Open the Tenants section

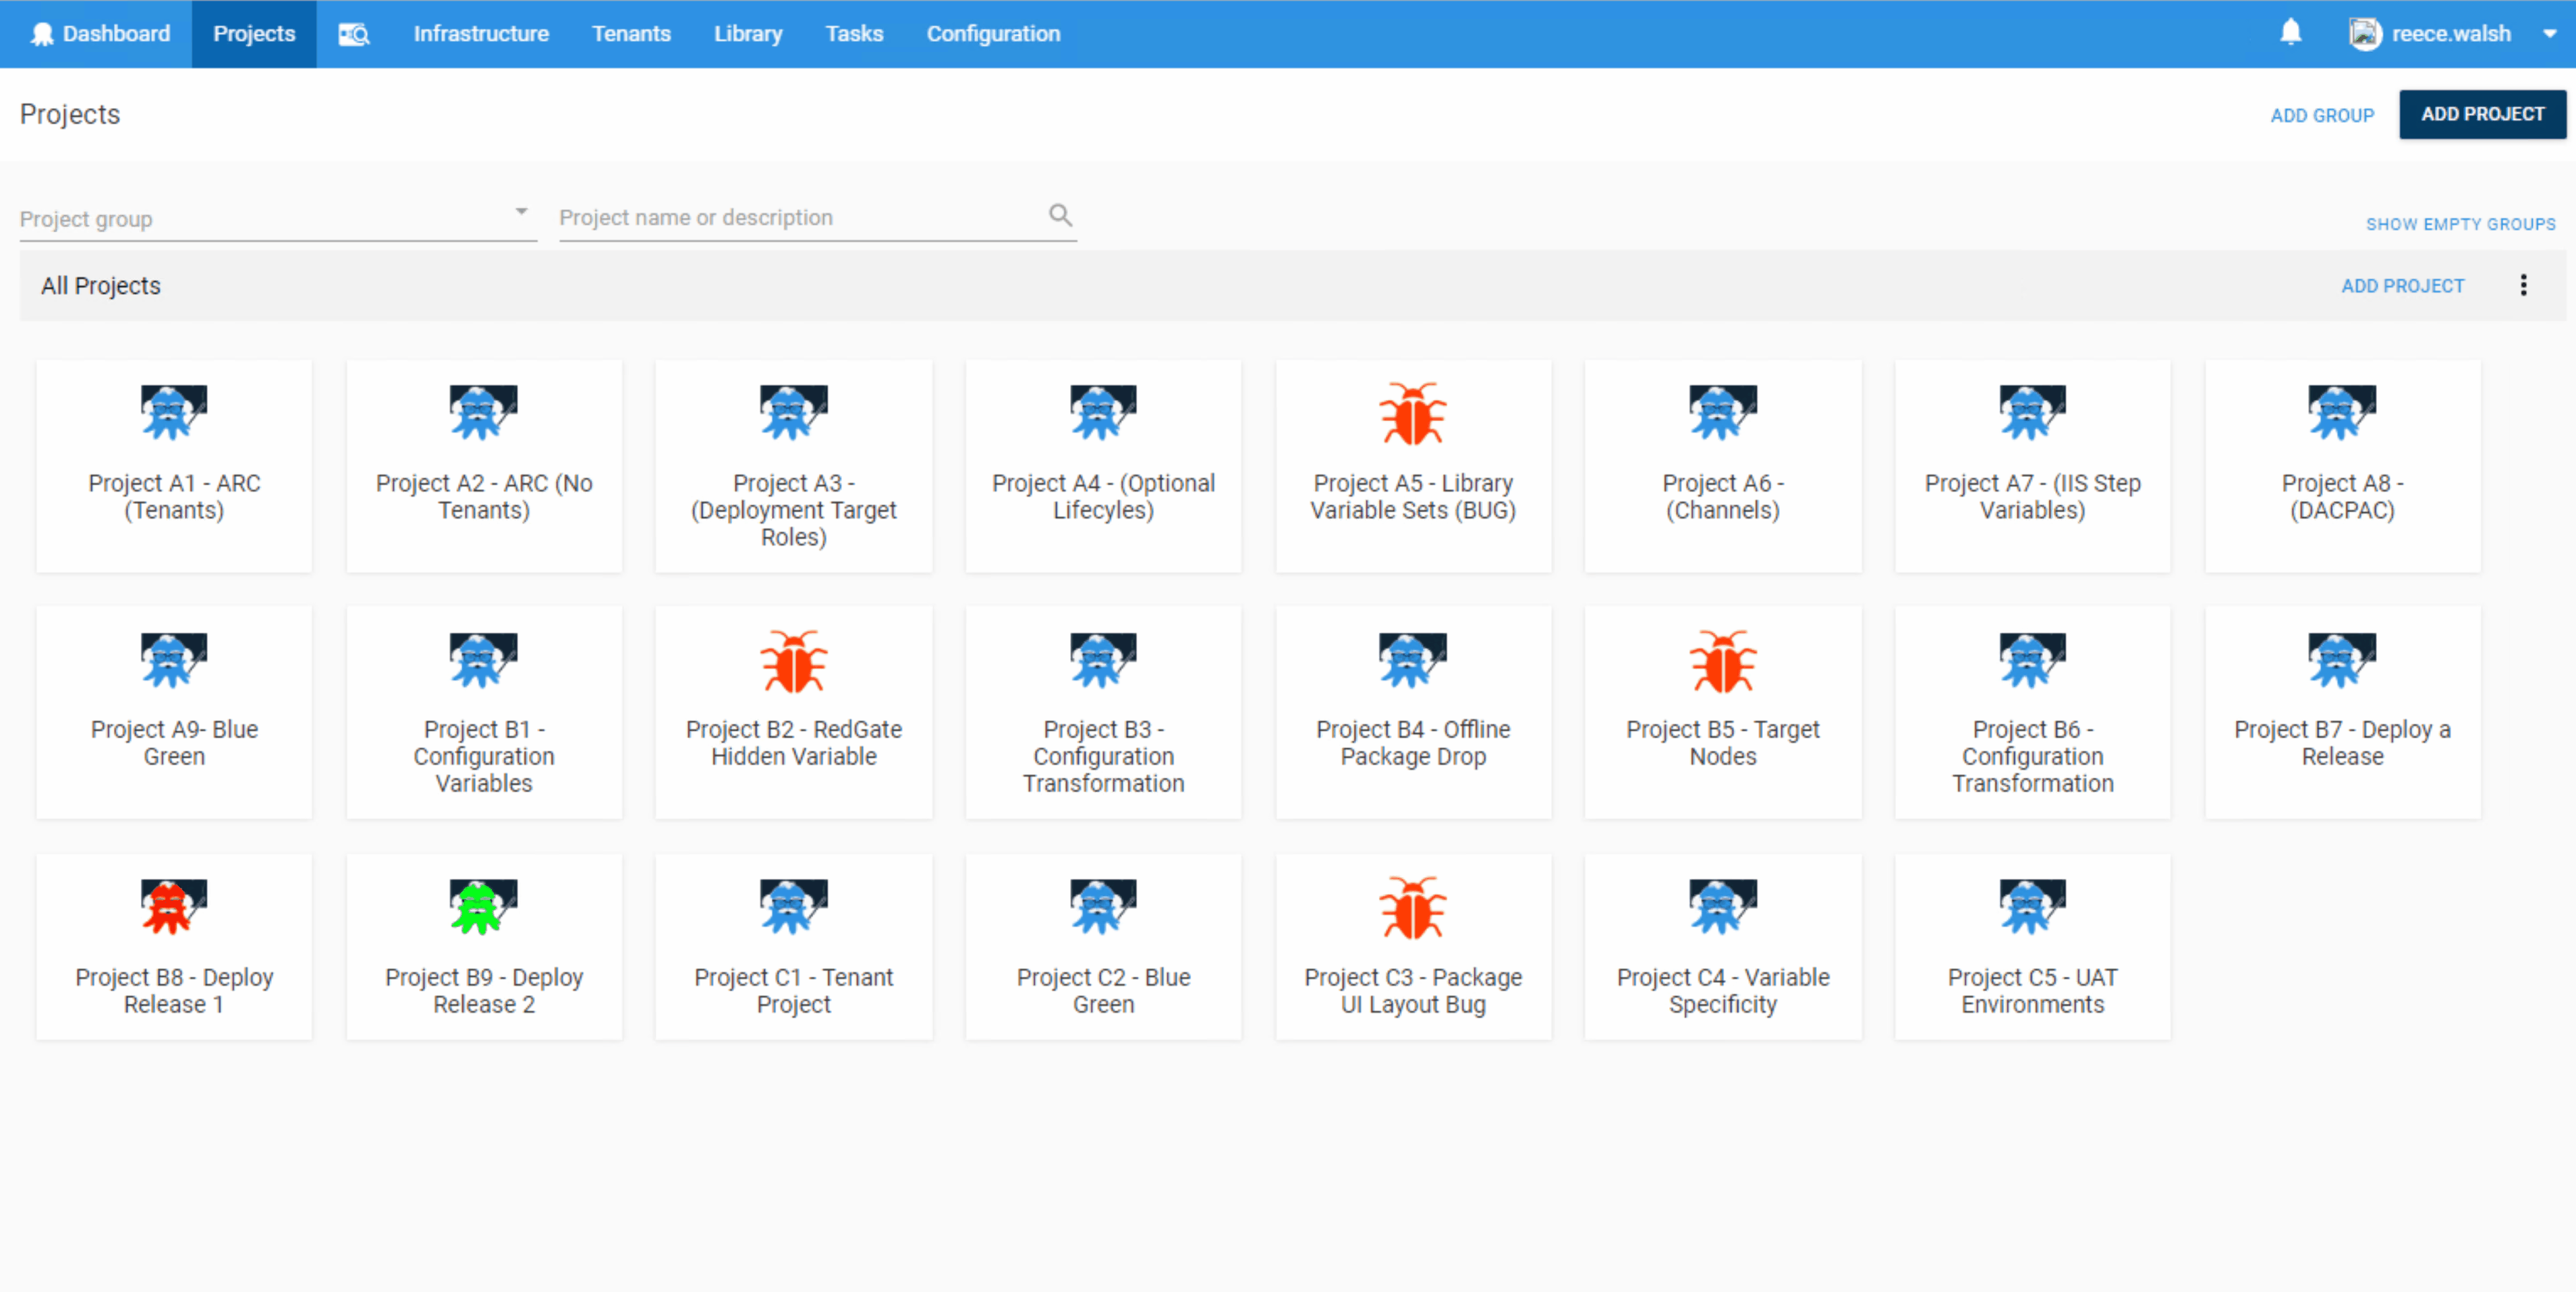631,33
